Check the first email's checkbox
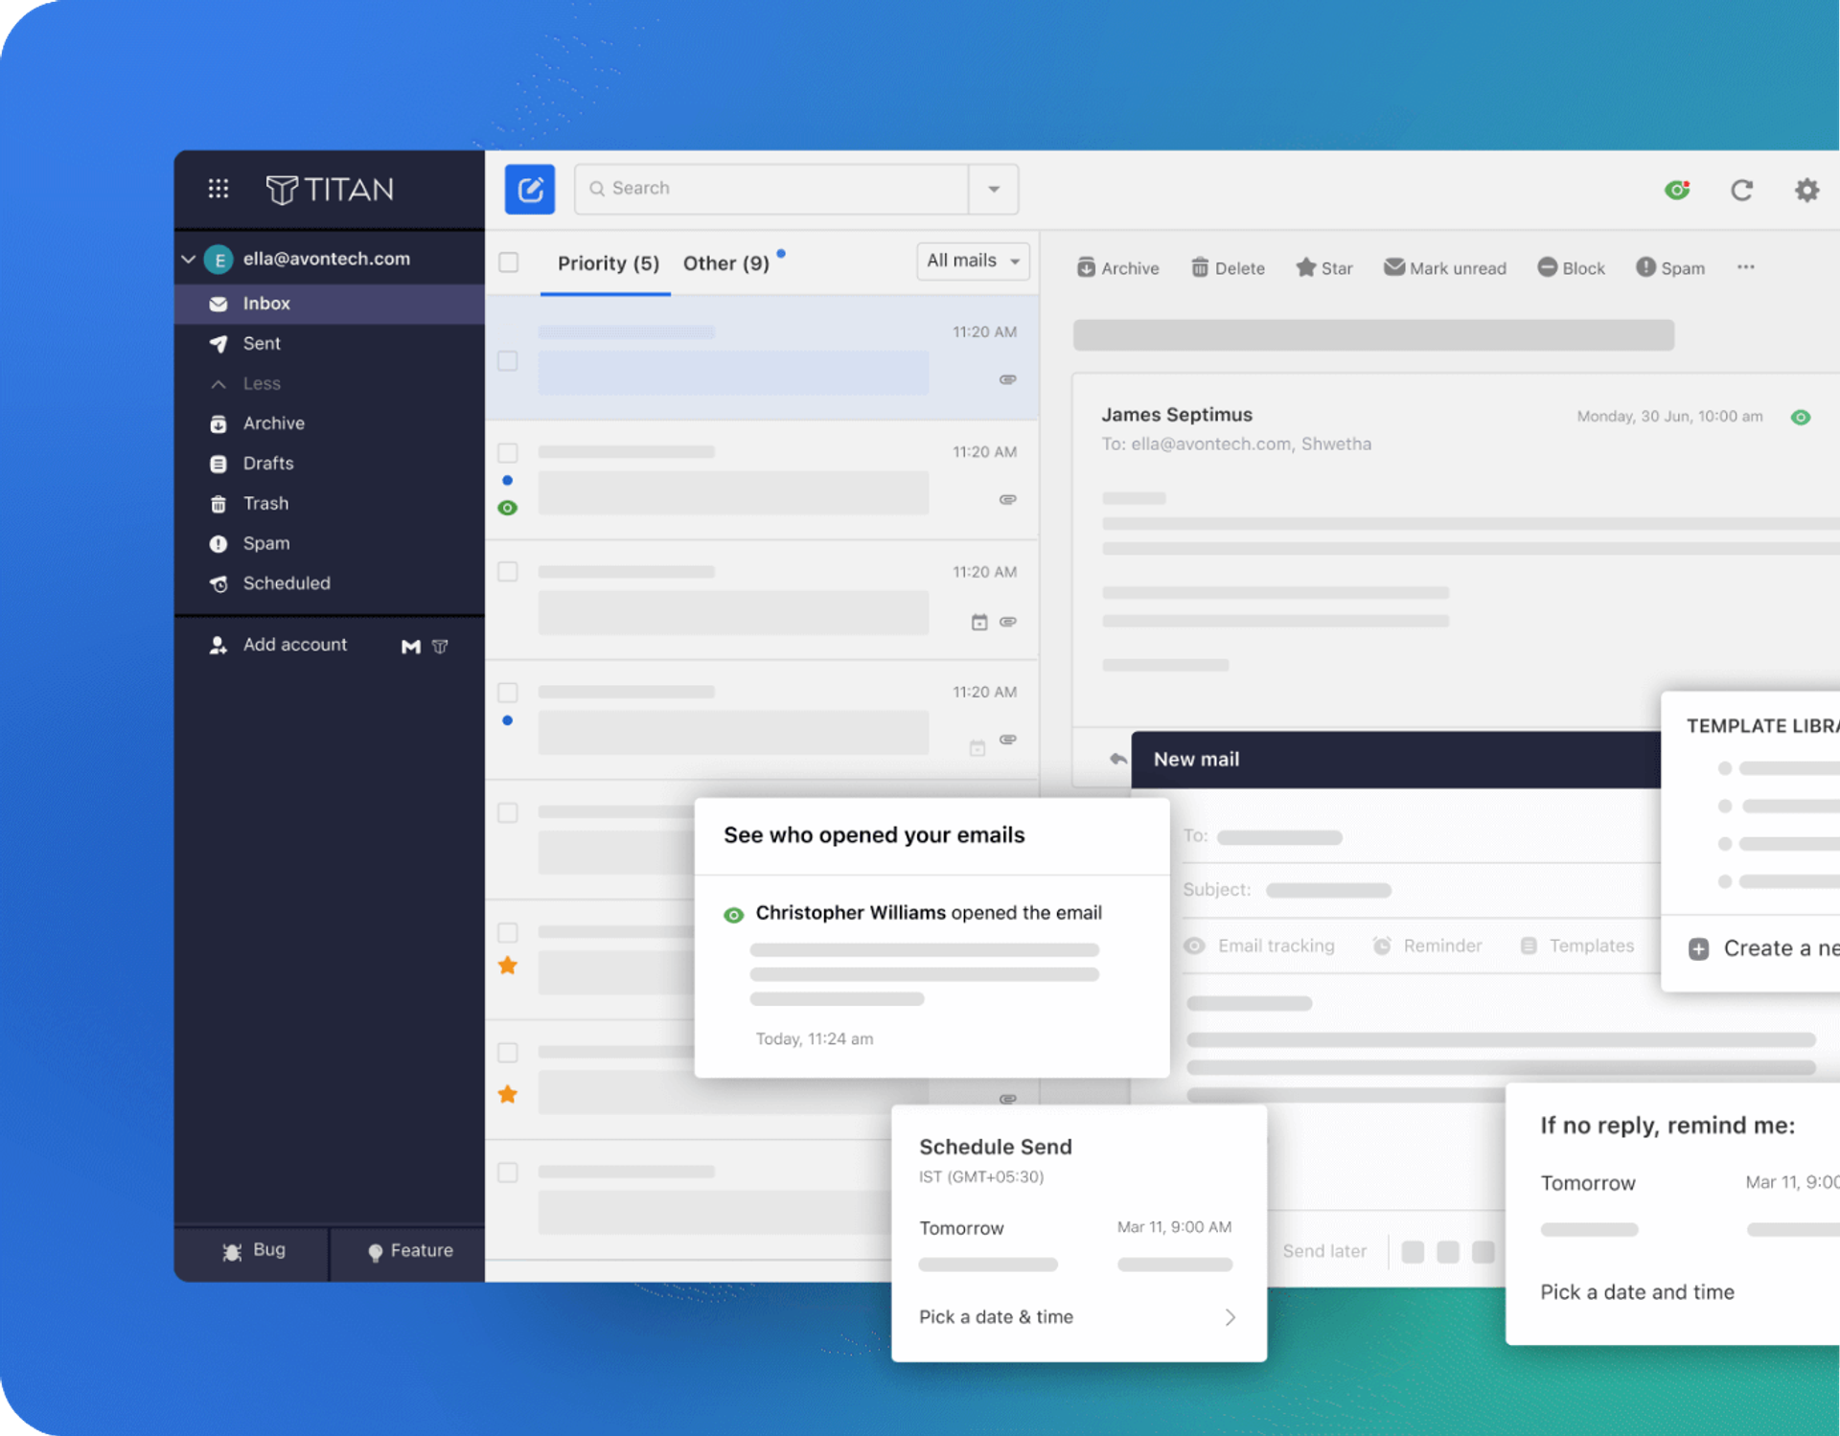Viewport: 1840px width, 1436px height. 508,361
